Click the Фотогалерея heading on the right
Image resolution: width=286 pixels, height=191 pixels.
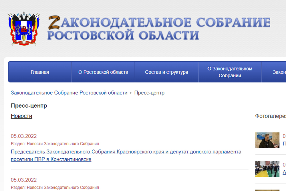tap(270, 116)
